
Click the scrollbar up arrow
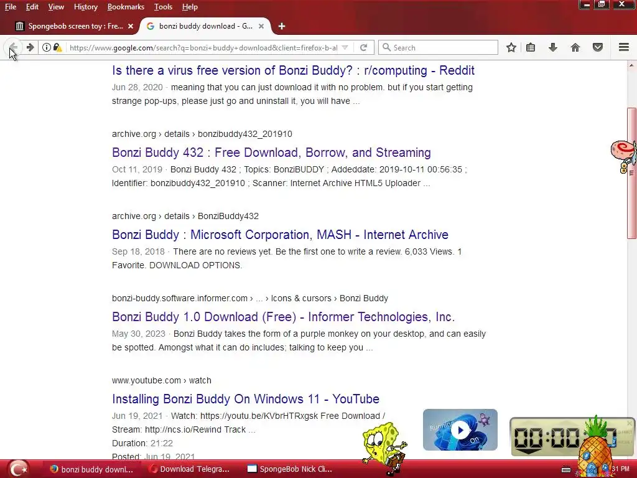(x=632, y=65)
